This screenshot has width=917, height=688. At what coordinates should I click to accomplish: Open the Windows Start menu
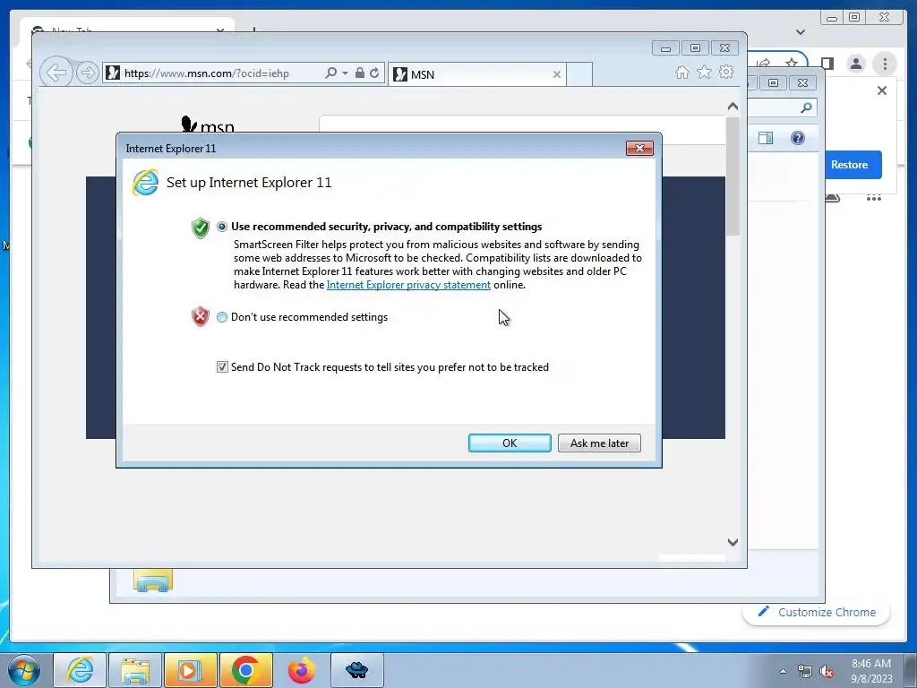click(24, 670)
